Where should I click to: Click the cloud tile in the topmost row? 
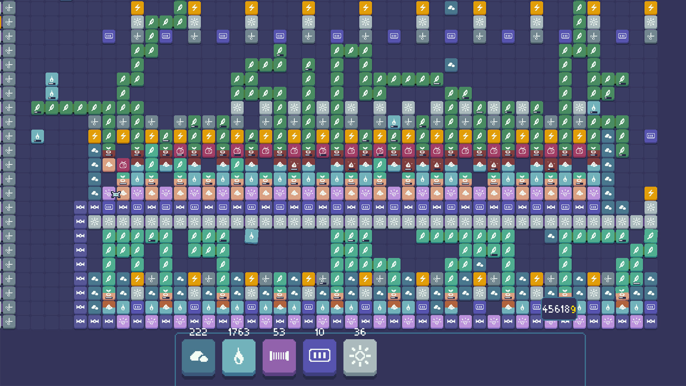[451, 8]
